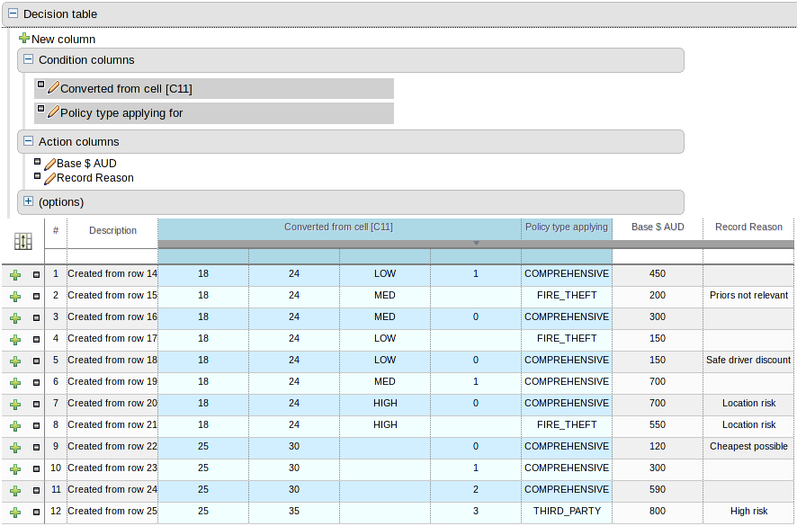Click the Base $ AUD column header
The width and height of the screenshot is (797, 526).
[x=658, y=227]
